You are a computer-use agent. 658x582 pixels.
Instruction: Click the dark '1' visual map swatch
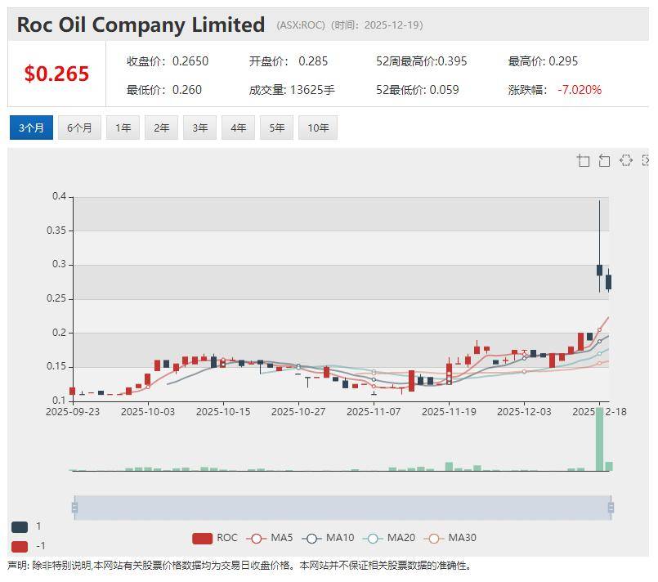pyautogui.click(x=20, y=527)
